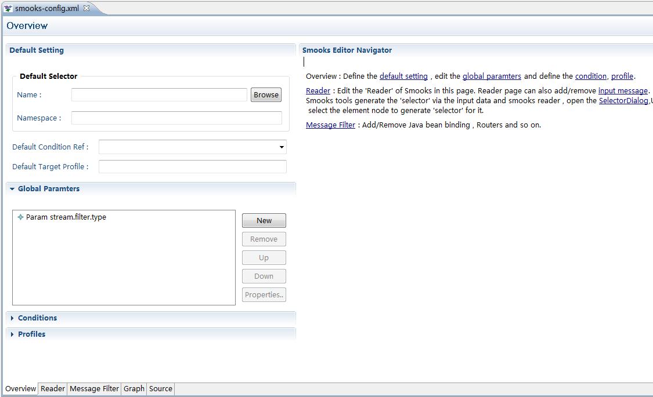Click the 'Namespace :' label
Image resolution: width=653 pixels, height=397 pixels.
pos(39,118)
